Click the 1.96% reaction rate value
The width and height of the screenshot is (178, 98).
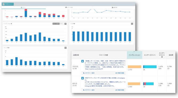pyautogui.click(x=170, y=84)
